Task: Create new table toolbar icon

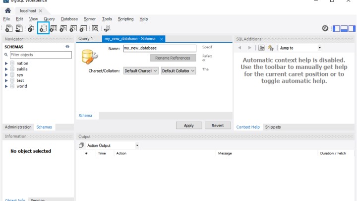Action: click(53, 28)
